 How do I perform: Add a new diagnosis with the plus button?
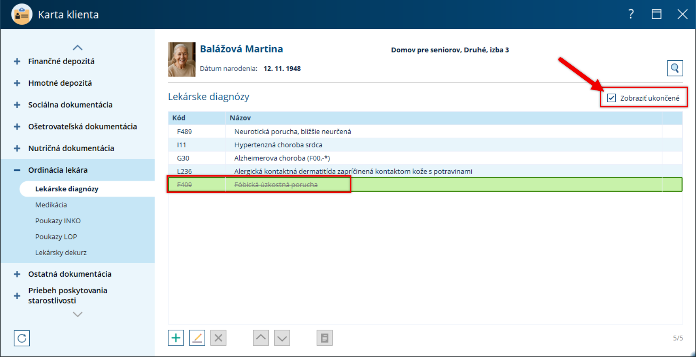point(176,338)
